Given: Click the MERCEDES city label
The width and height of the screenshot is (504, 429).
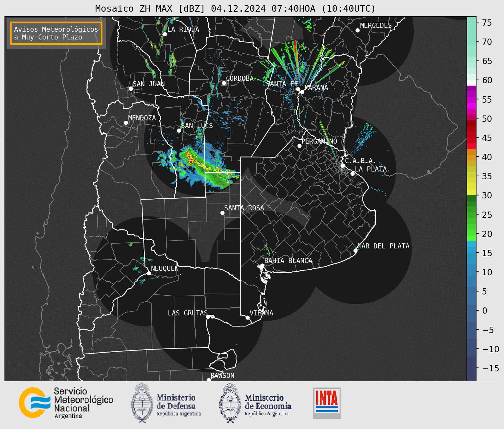Looking at the screenshot, I should (376, 26).
